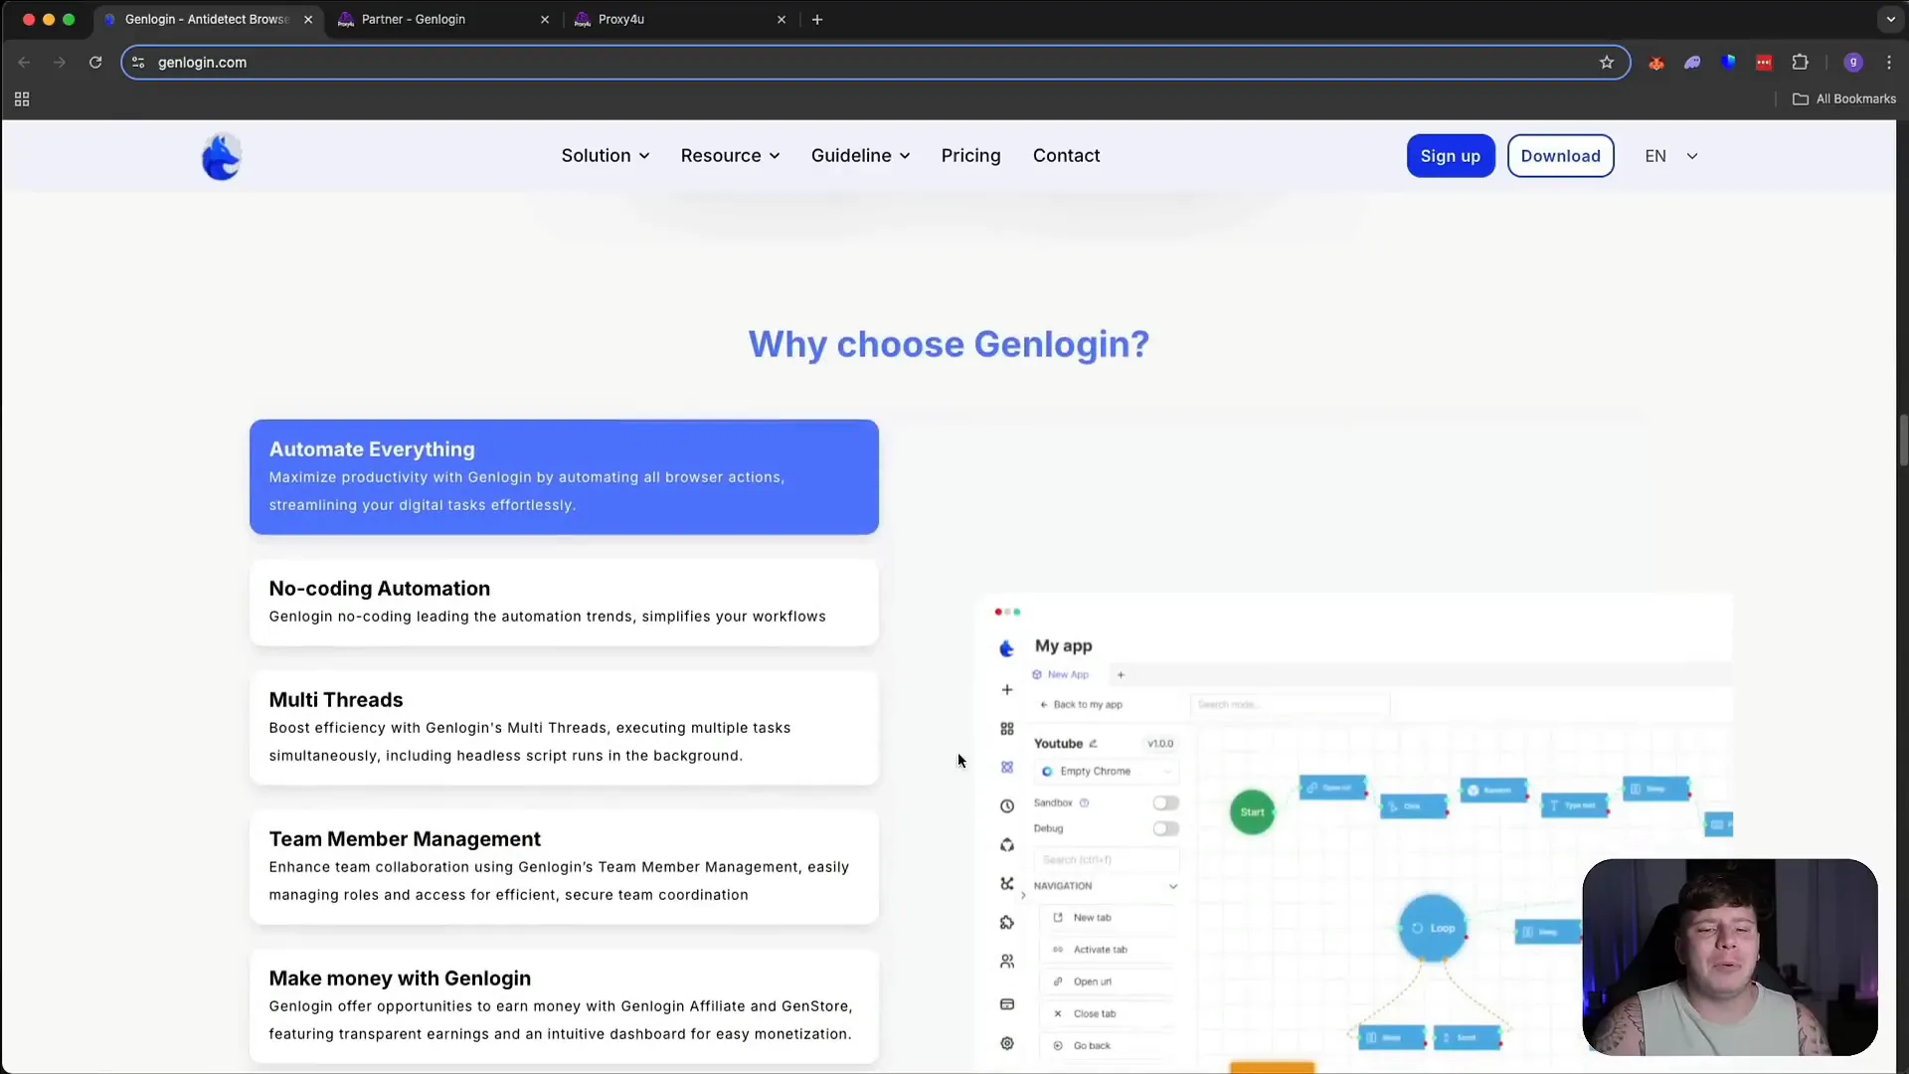Screen dimensions: 1909x1074
Task: Click the page vertical scrollbar thumb
Action: 1903,441
